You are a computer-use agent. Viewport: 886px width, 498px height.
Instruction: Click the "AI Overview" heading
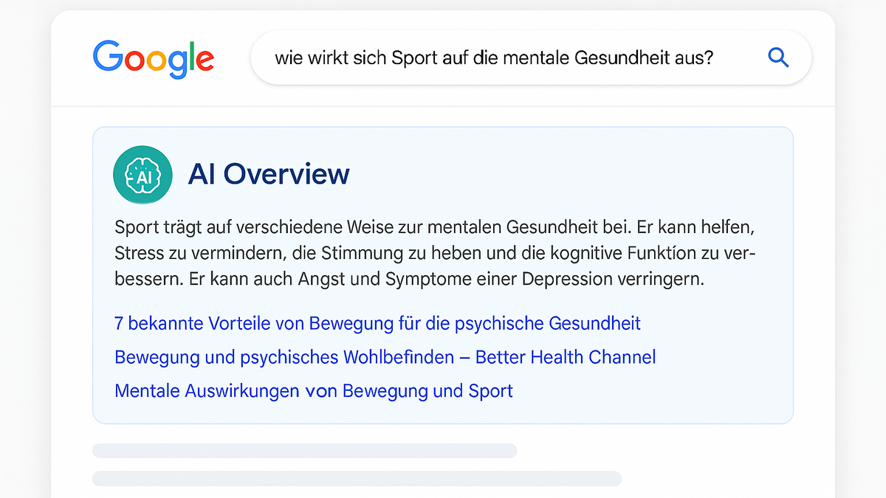coord(269,174)
